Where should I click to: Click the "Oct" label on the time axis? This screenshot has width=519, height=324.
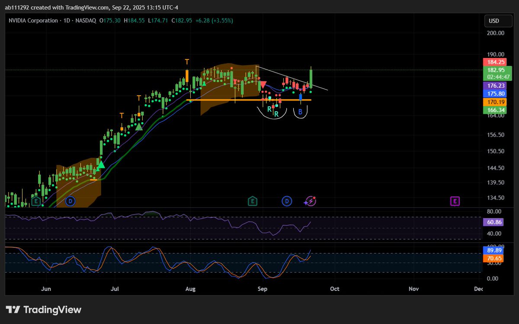point(334,289)
